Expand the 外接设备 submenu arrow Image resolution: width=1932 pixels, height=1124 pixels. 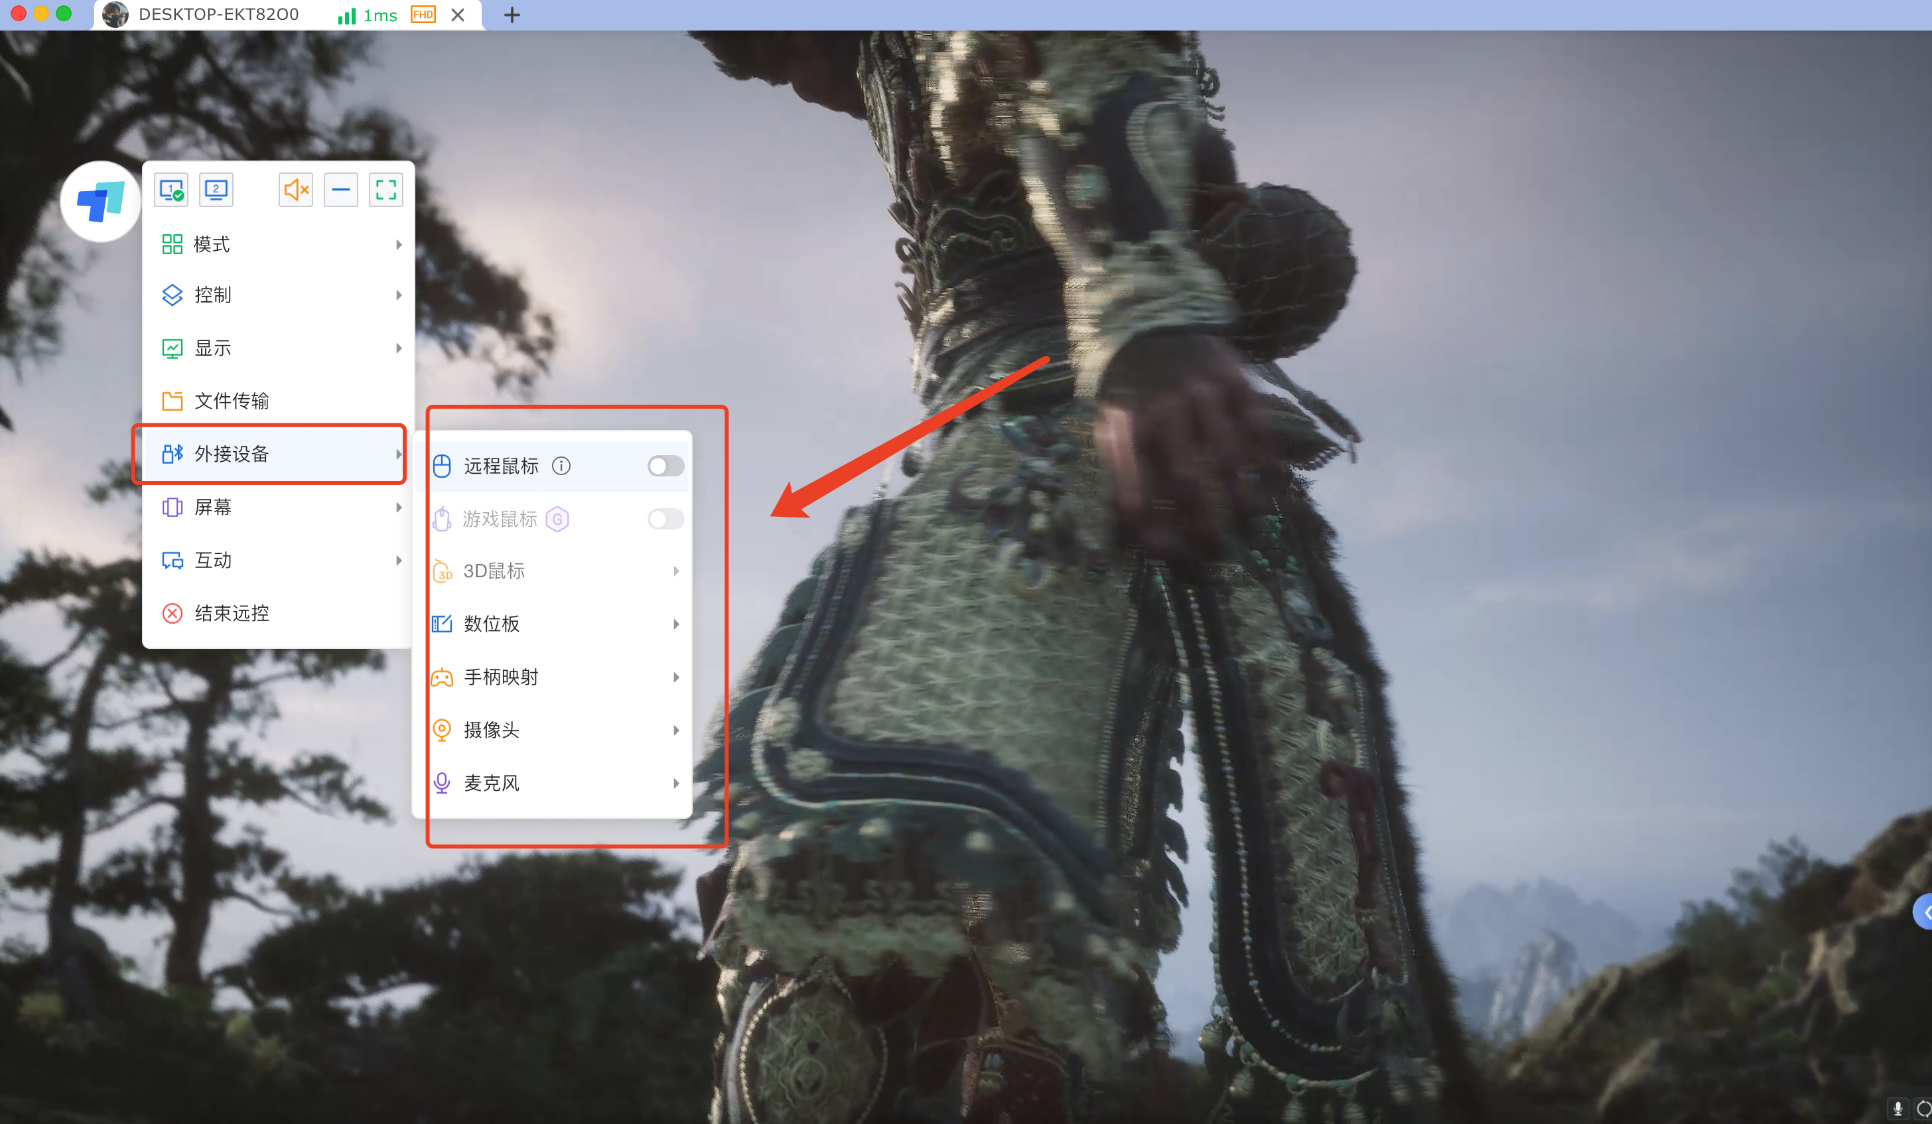click(x=399, y=454)
